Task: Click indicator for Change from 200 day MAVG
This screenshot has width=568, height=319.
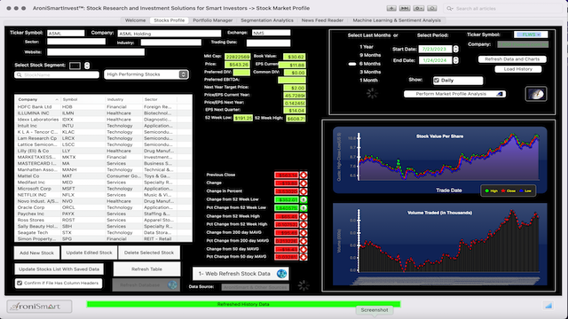Action: (304, 232)
